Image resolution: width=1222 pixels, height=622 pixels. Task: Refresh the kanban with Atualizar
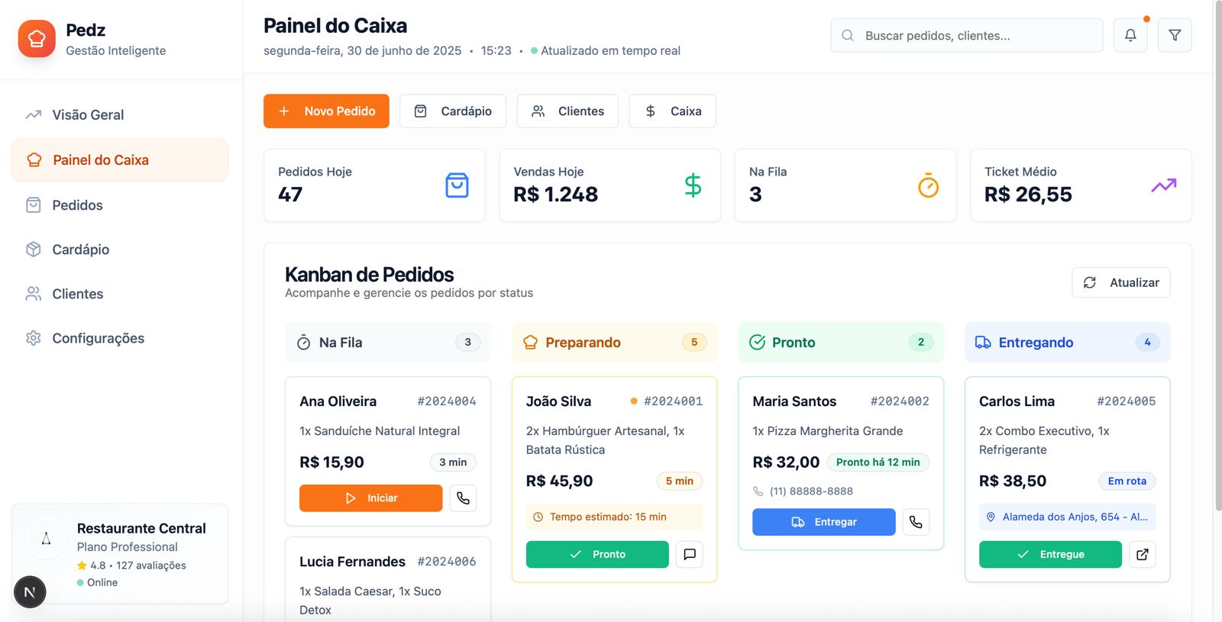1120,282
